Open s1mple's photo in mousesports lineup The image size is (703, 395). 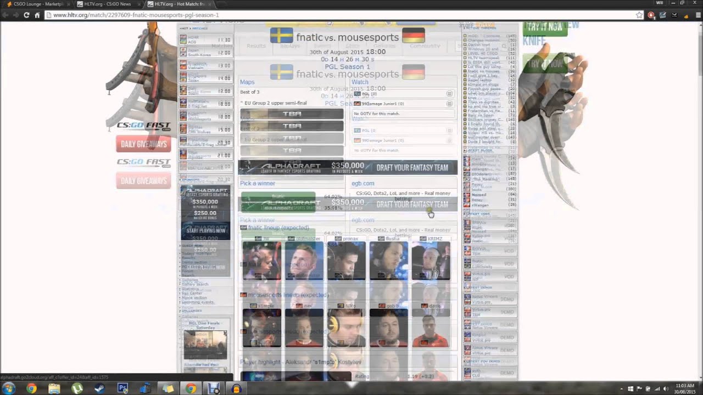[x=262, y=328]
